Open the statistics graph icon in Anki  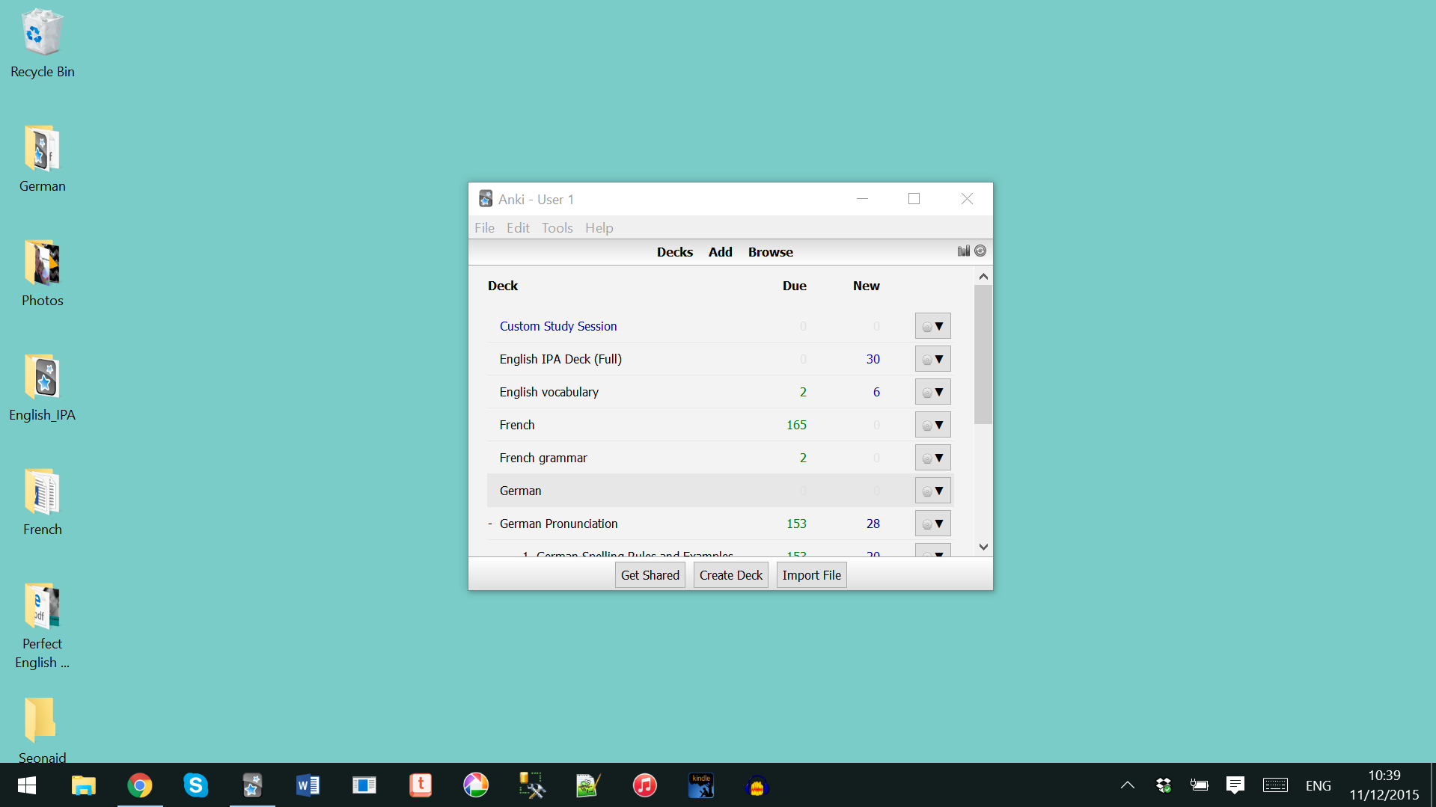(x=964, y=251)
